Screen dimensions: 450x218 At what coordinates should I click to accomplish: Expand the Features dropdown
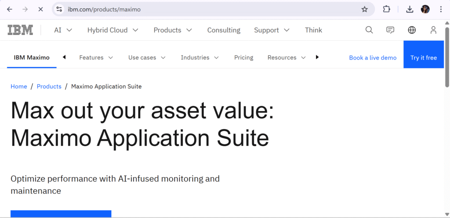[96, 57]
